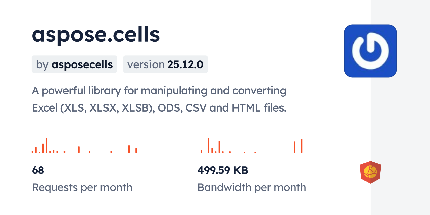This screenshot has height=215, width=430.
Task: Click the tallest bar in the requests chart
Action: click(47, 145)
